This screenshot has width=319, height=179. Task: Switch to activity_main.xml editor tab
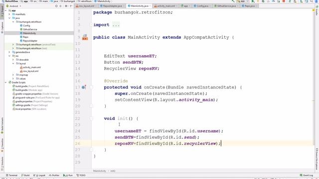(x=166, y=6)
